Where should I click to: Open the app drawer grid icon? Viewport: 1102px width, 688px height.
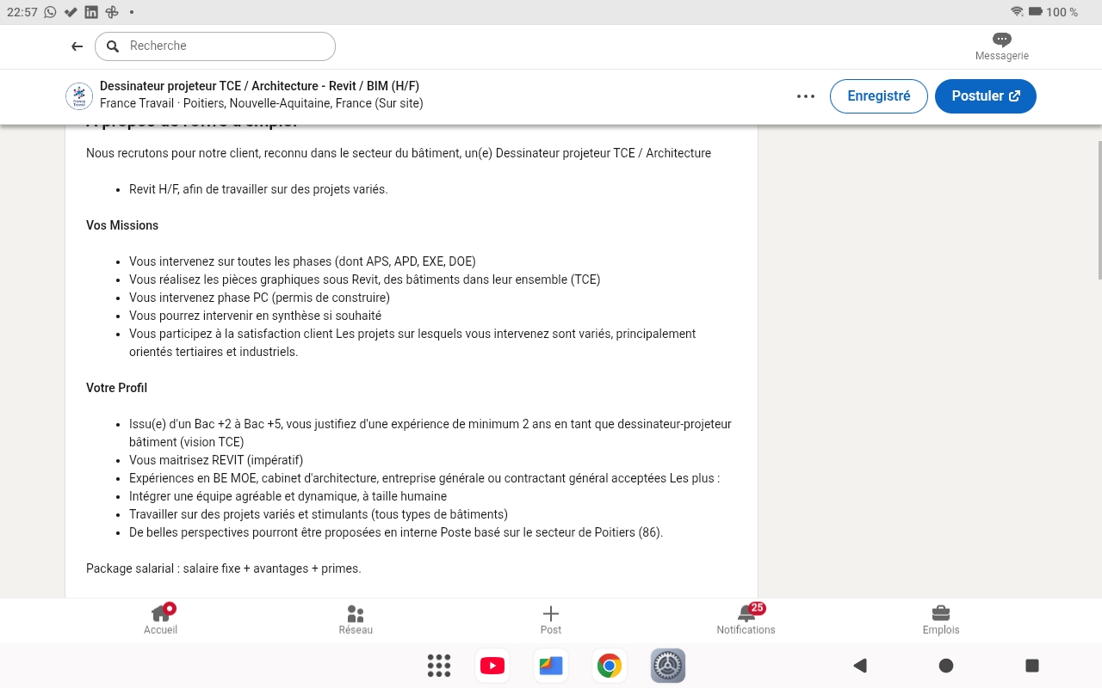click(438, 665)
